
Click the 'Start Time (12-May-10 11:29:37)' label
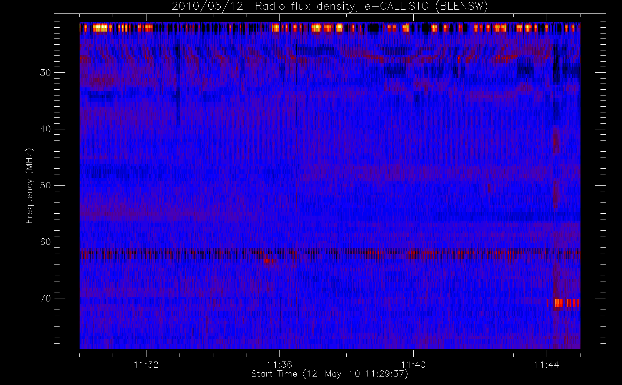(329, 374)
